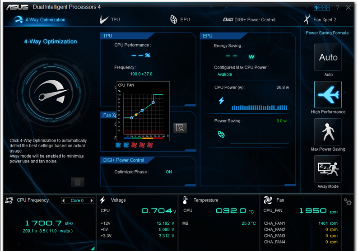
Task: Click the Power Saving Formula heading
Action: coord(327,33)
